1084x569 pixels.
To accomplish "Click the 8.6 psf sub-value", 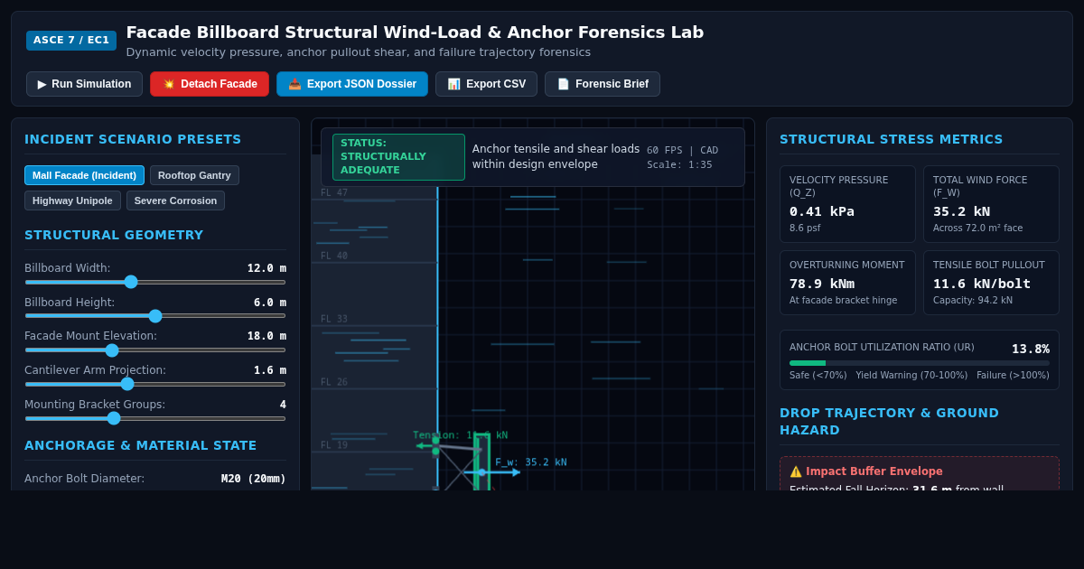I will [x=805, y=229].
